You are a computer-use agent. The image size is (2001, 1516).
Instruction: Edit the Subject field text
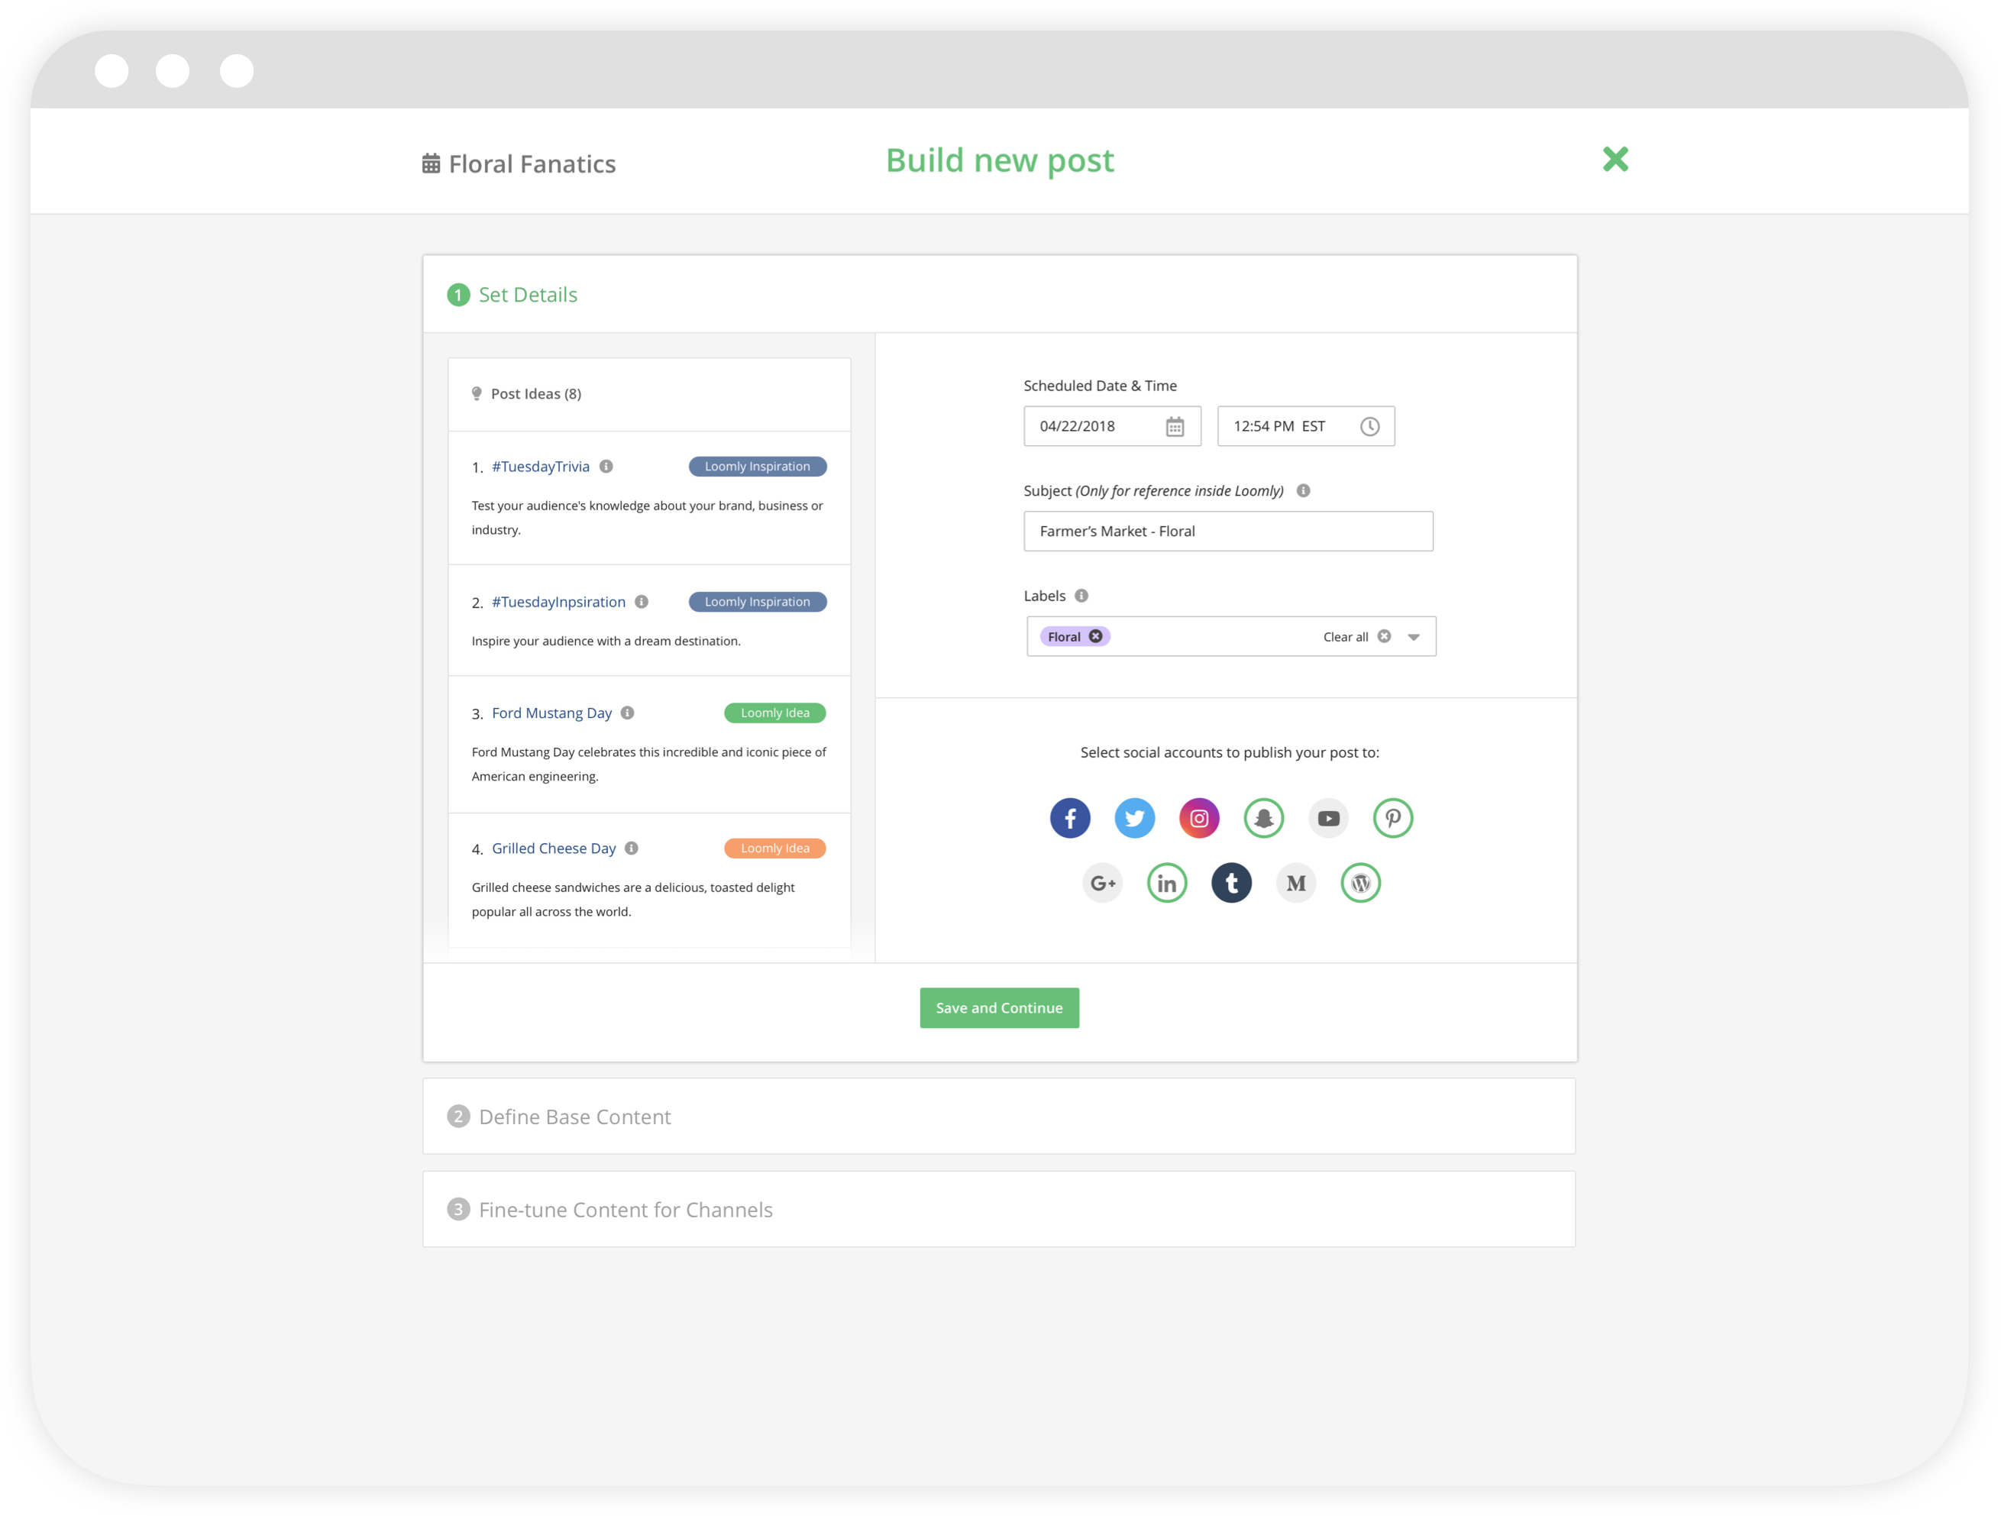[x=1227, y=531]
